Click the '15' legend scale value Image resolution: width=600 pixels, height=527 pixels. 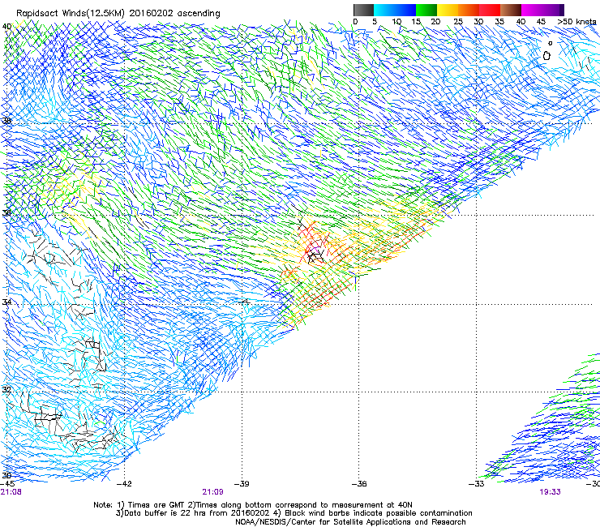coord(416,22)
